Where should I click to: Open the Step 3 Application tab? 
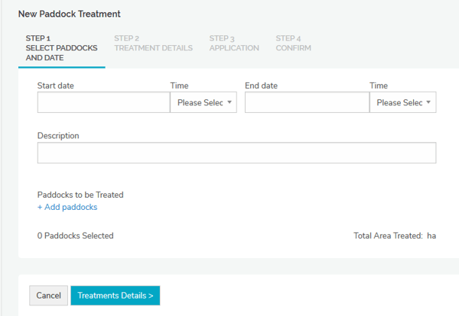(234, 43)
